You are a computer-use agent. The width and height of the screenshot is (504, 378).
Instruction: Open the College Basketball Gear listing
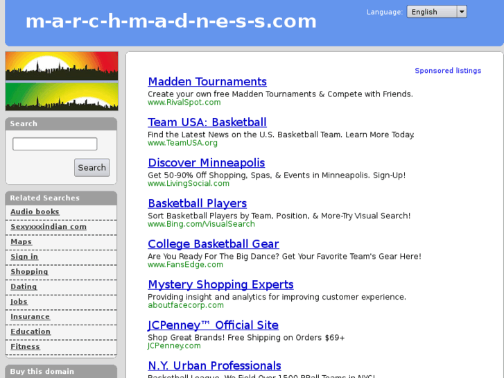click(x=214, y=244)
